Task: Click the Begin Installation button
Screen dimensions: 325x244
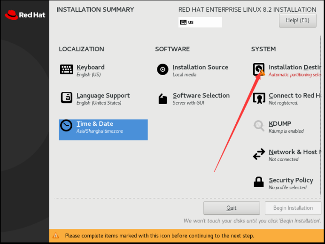Action: point(293,208)
